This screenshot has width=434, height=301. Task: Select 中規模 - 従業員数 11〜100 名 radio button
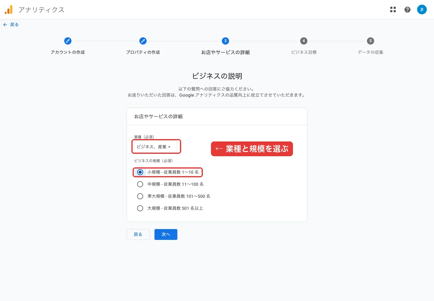click(140, 184)
